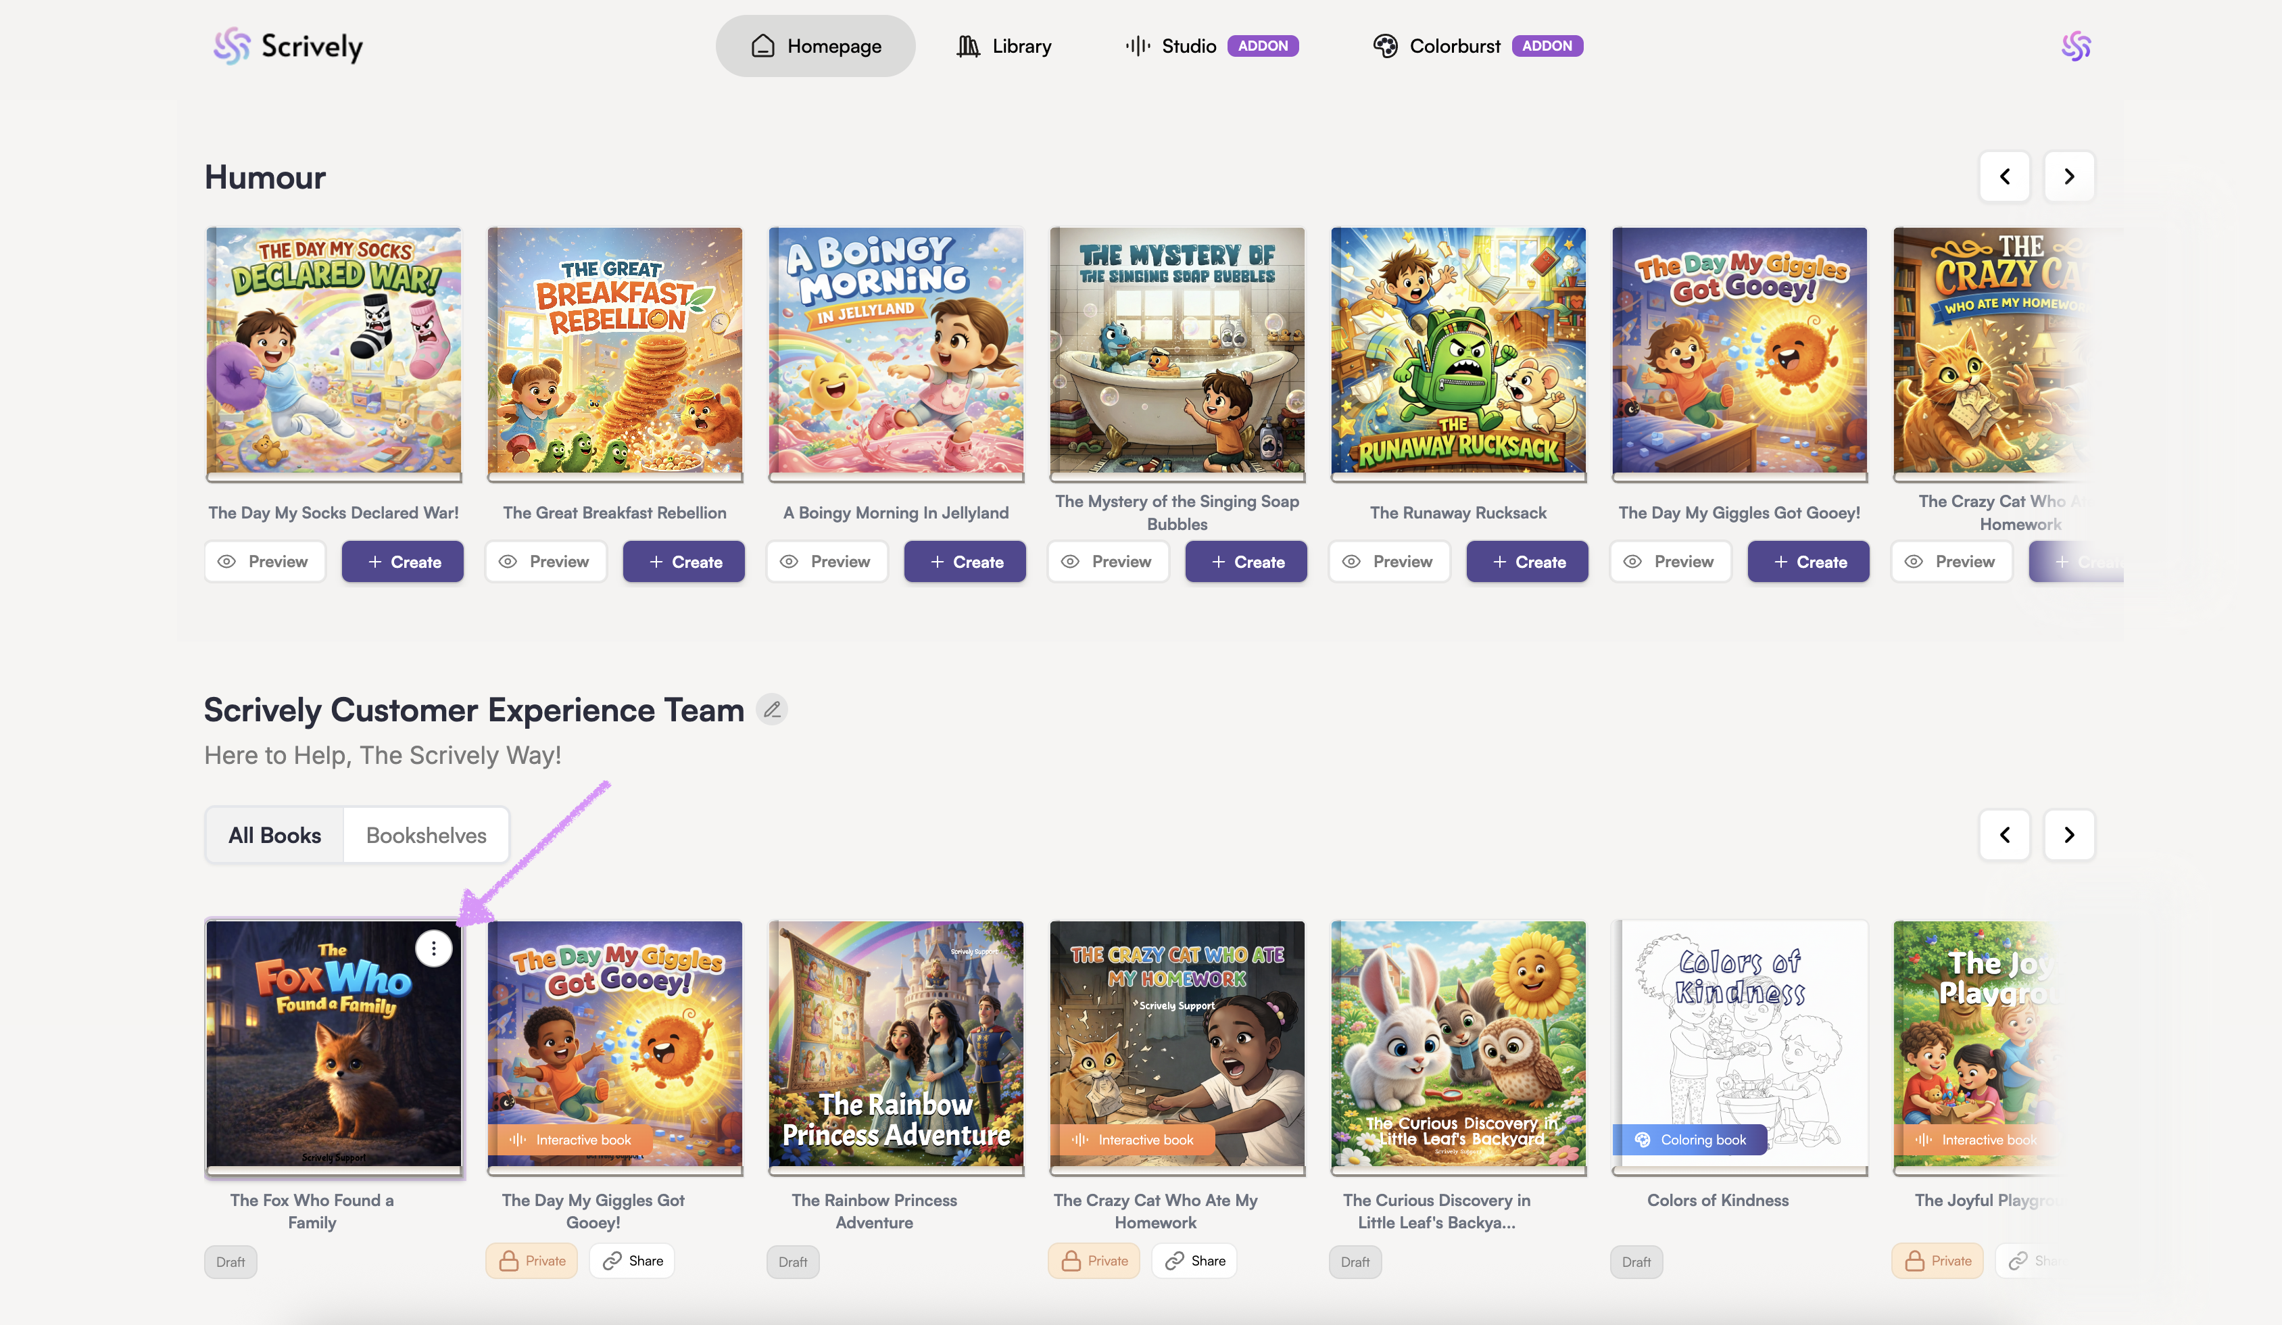Click the Library books icon
This screenshot has width=2282, height=1325.
(968, 45)
